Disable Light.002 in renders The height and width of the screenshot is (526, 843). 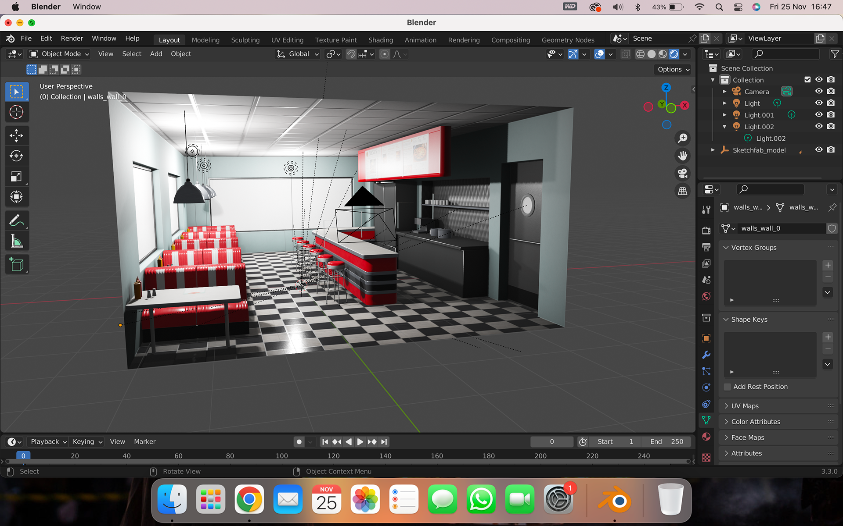[x=831, y=126]
